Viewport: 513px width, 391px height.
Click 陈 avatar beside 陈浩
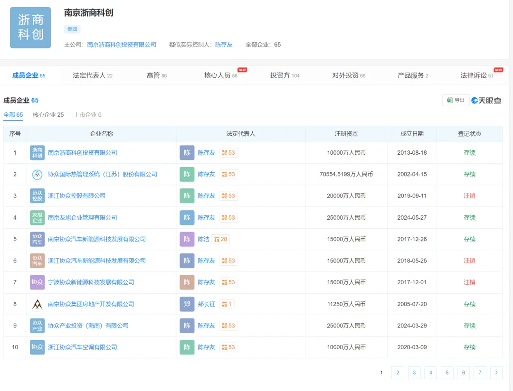coord(187,239)
